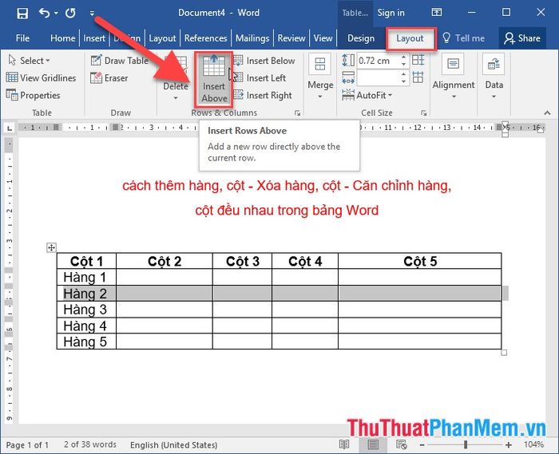Switch to Print Layout view
The height and width of the screenshot is (454, 559).
(x=373, y=444)
